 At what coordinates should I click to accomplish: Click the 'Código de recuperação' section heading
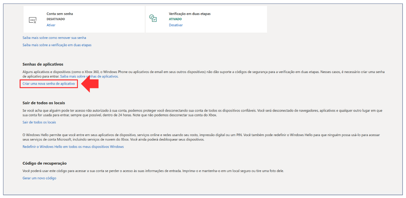44,163
